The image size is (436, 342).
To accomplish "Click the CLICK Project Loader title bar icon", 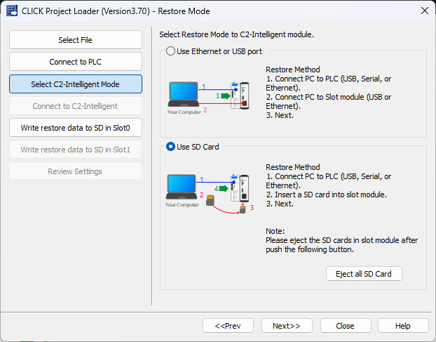I will click(12, 11).
